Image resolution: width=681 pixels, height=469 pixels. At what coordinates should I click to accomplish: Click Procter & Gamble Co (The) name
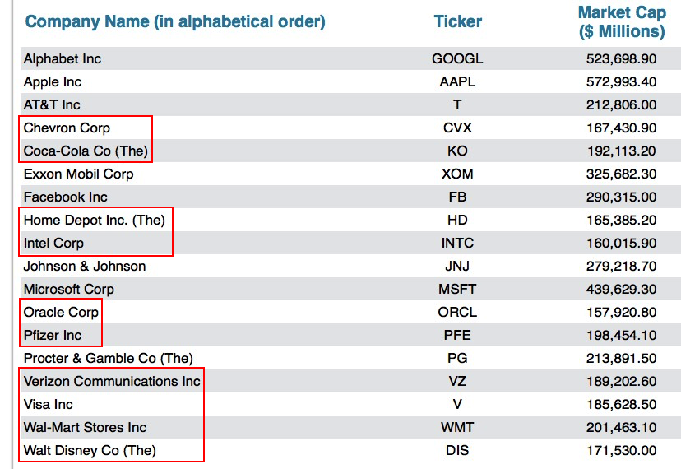(108, 359)
